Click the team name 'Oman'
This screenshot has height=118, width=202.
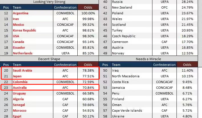tap(117, 105)
